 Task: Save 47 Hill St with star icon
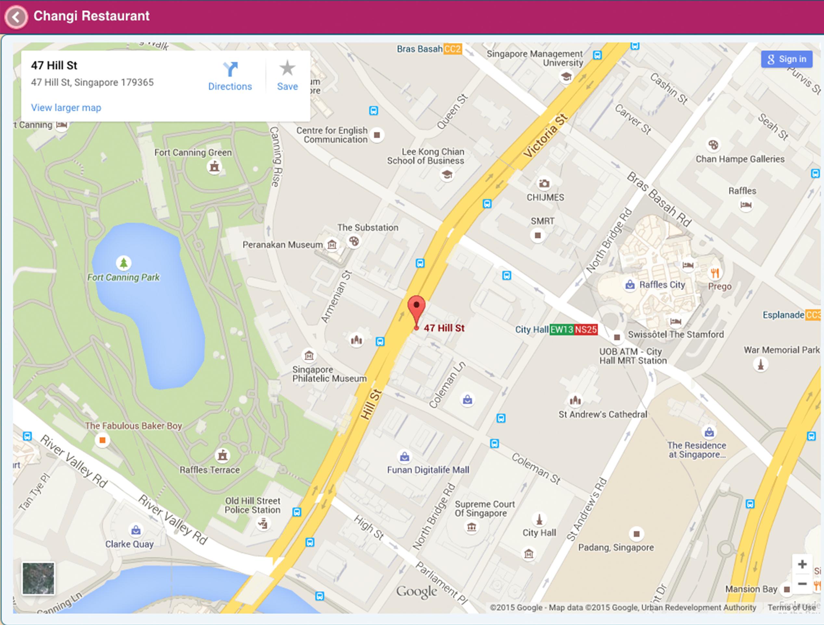coord(287,76)
